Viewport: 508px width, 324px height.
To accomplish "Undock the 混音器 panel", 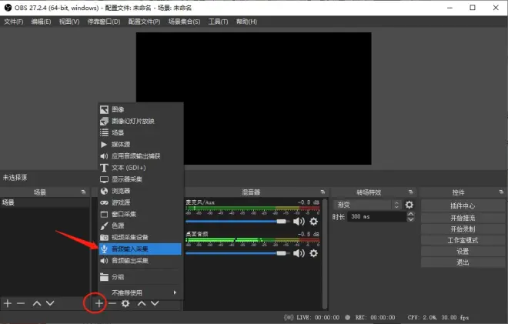I will coord(323,192).
